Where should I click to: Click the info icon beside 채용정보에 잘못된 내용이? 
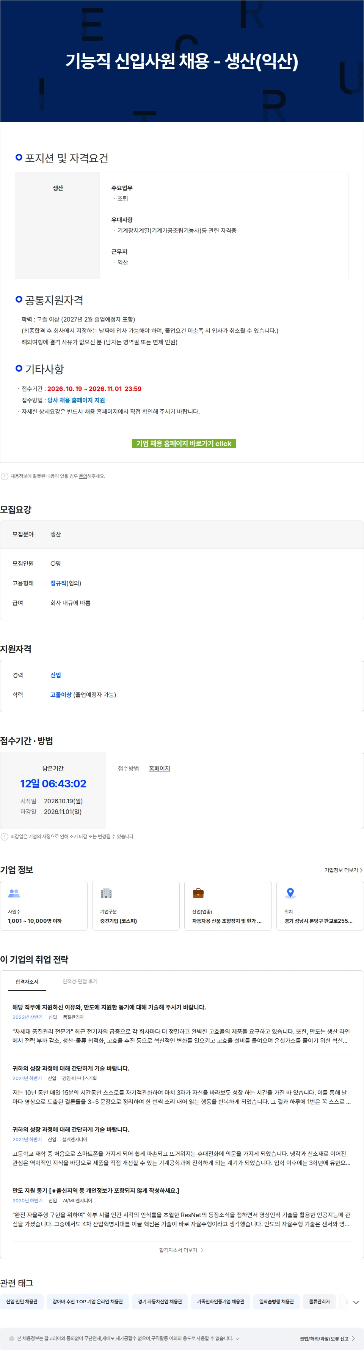5,476
